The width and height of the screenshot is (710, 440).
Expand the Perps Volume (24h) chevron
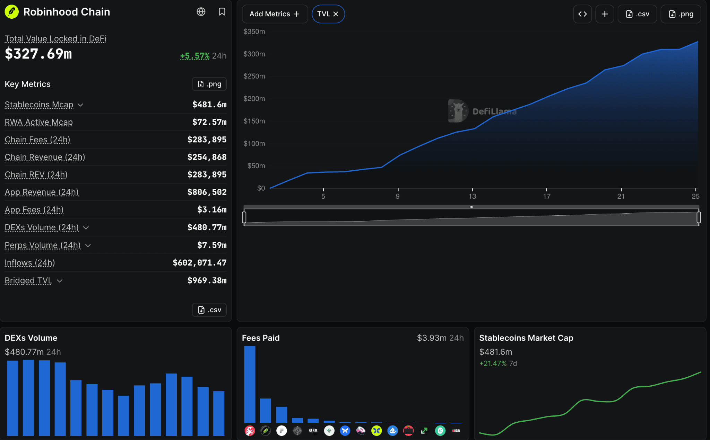(88, 245)
